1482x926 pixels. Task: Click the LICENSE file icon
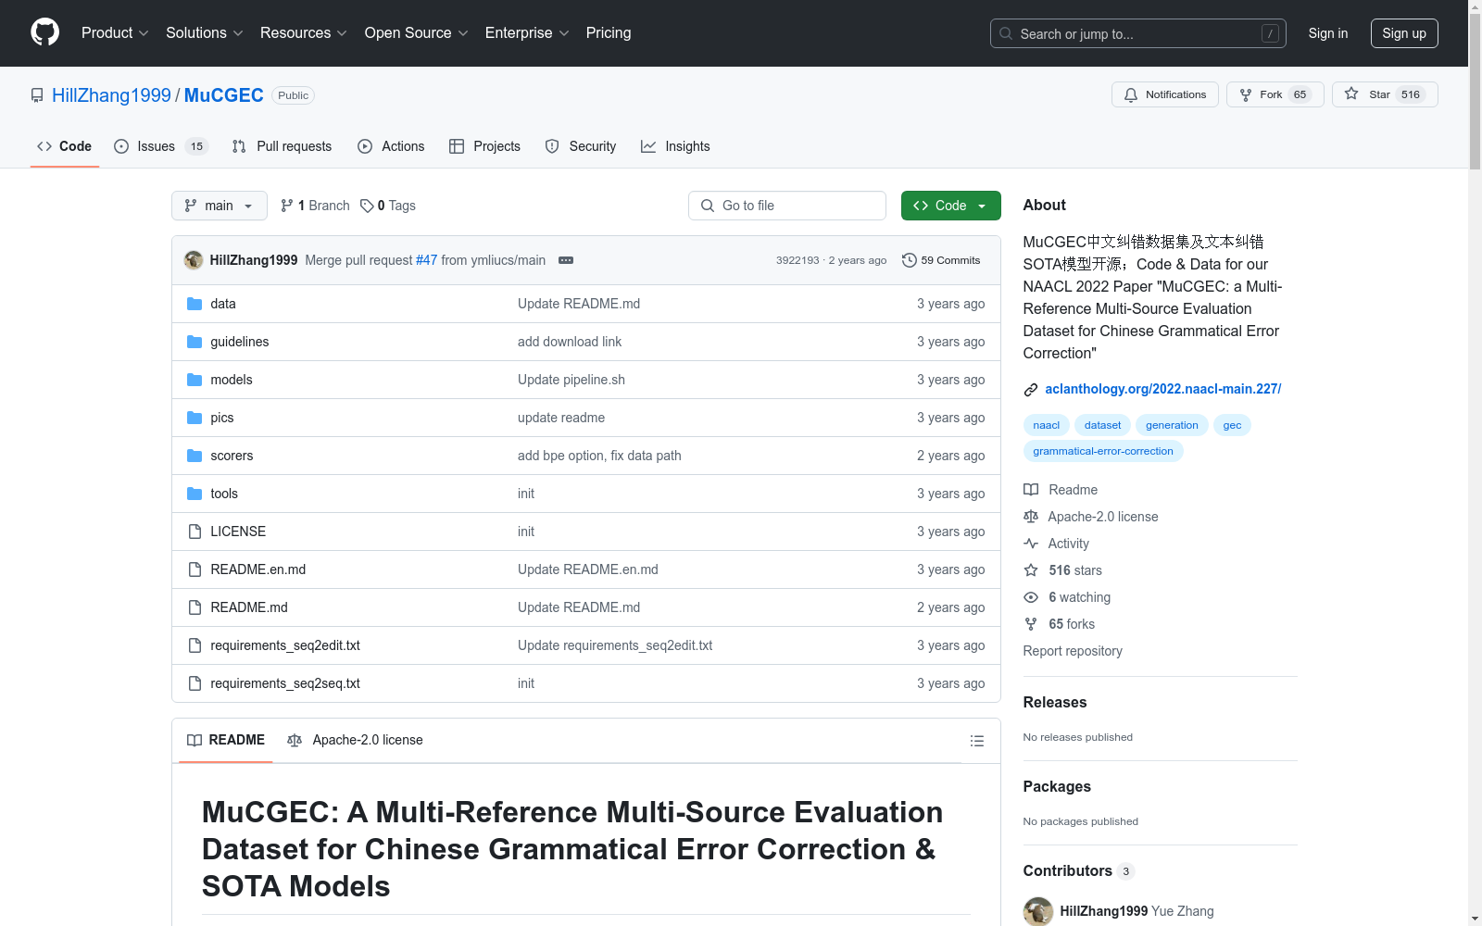195,532
